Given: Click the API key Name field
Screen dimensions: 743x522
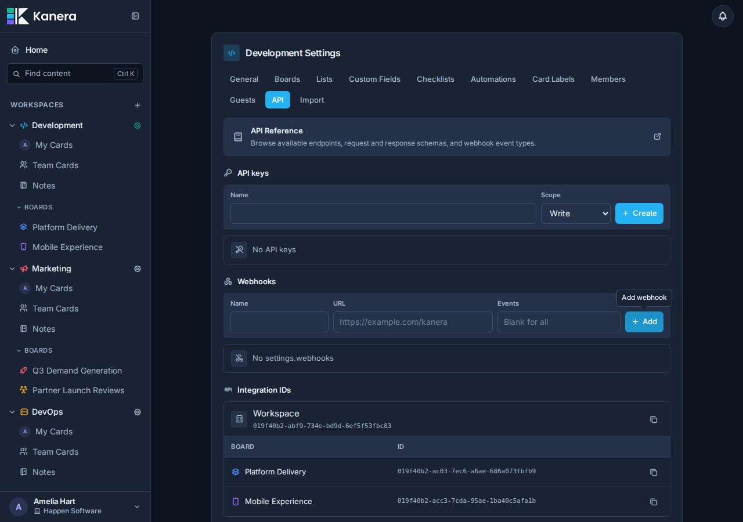Looking at the screenshot, I should (x=383, y=213).
